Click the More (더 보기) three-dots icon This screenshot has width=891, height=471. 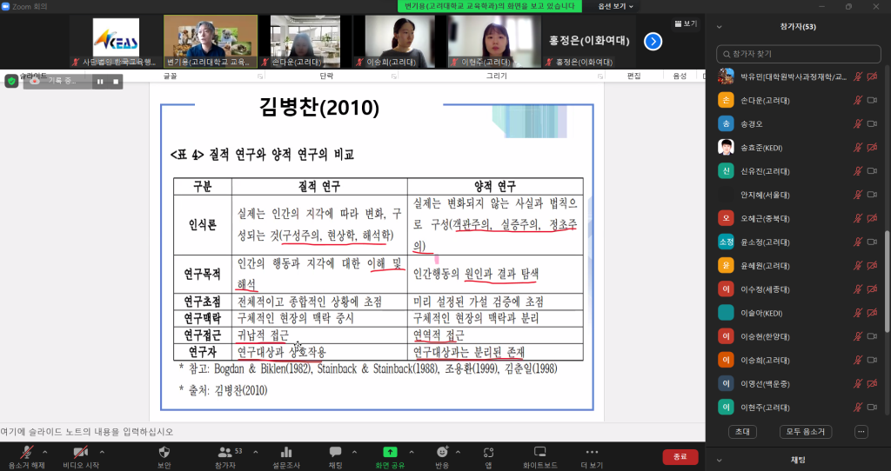[x=592, y=453]
